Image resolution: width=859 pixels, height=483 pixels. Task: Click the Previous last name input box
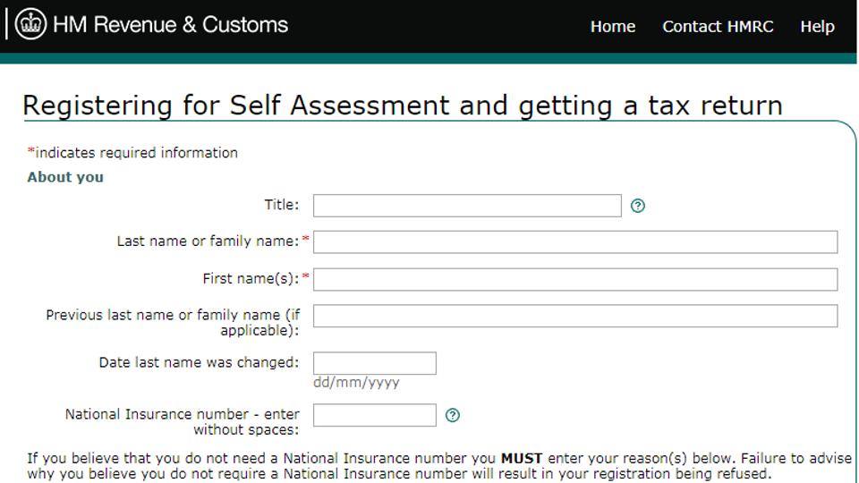(575, 316)
